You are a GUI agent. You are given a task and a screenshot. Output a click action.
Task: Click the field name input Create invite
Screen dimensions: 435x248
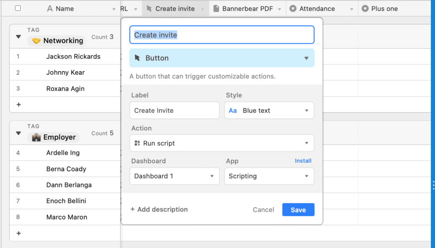pos(222,35)
